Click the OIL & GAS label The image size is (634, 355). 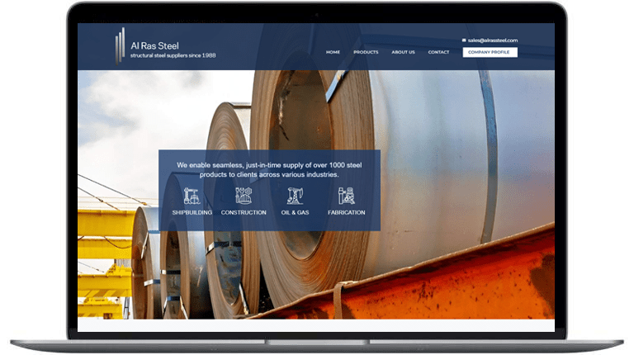tap(295, 212)
